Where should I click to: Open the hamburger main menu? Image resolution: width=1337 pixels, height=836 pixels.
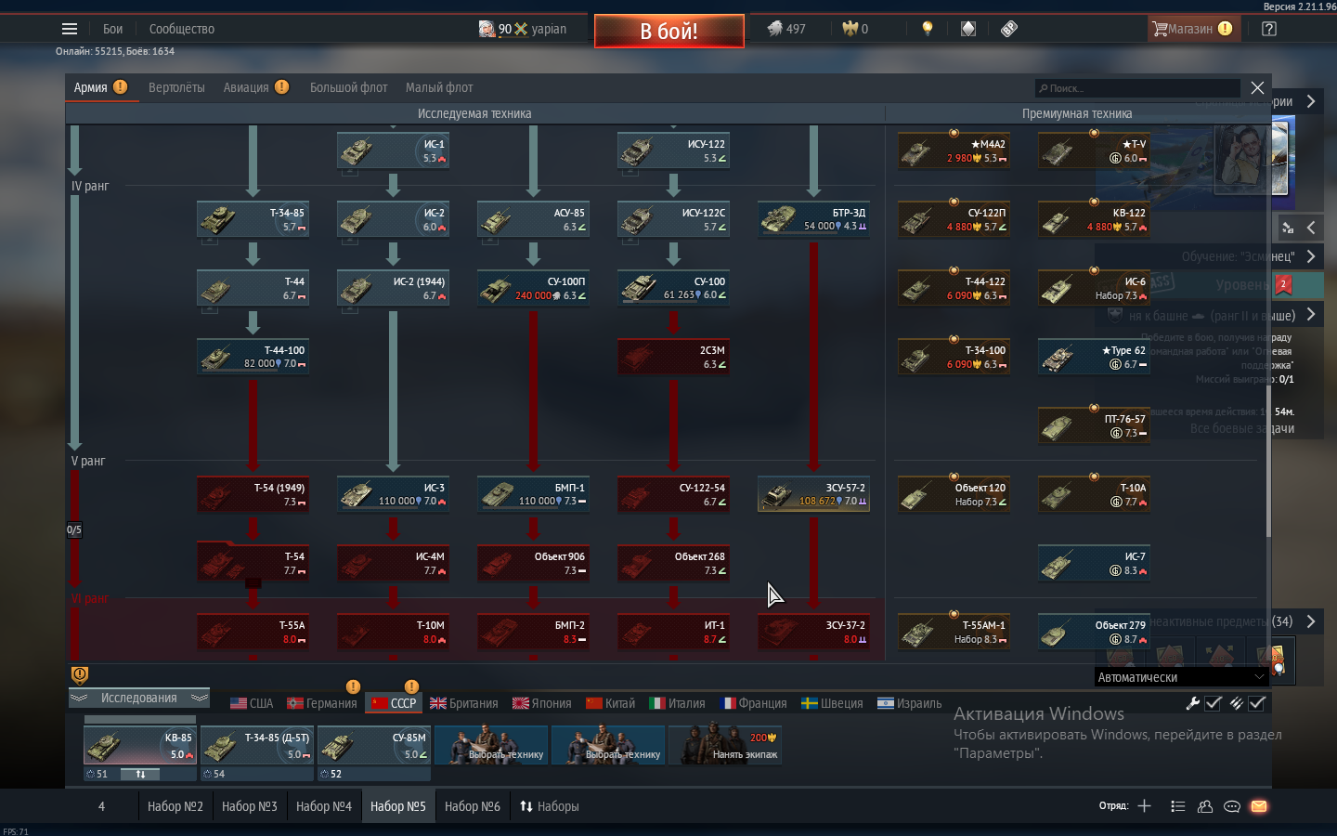coord(70,29)
